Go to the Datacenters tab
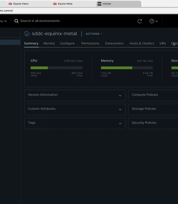Viewport: 178px width, 204px height. pos(114,43)
